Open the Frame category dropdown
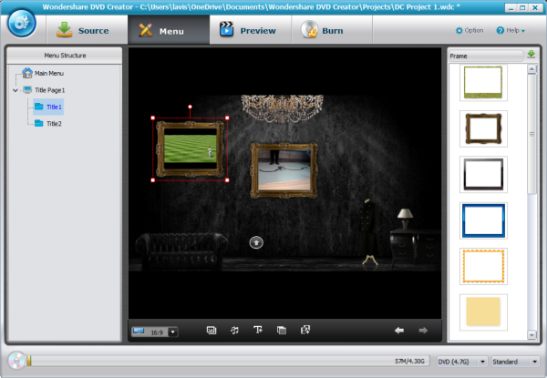The width and height of the screenshot is (547, 378). point(486,56)
